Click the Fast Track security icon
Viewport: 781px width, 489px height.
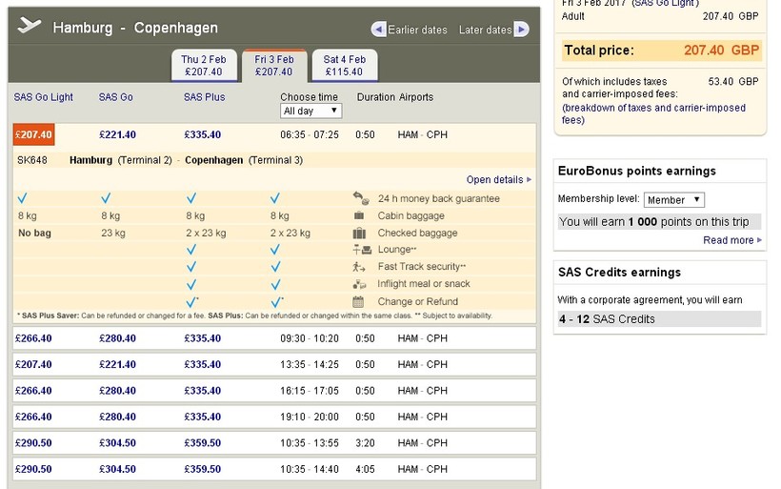click(359, 267)
